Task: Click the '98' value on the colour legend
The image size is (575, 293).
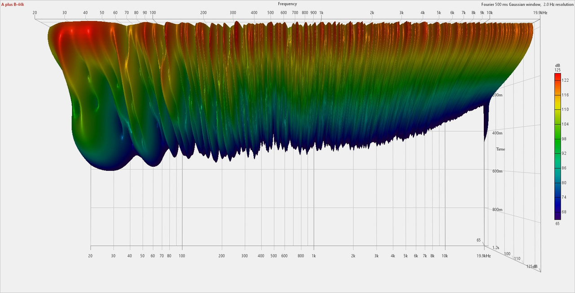Action: (564, 139)
